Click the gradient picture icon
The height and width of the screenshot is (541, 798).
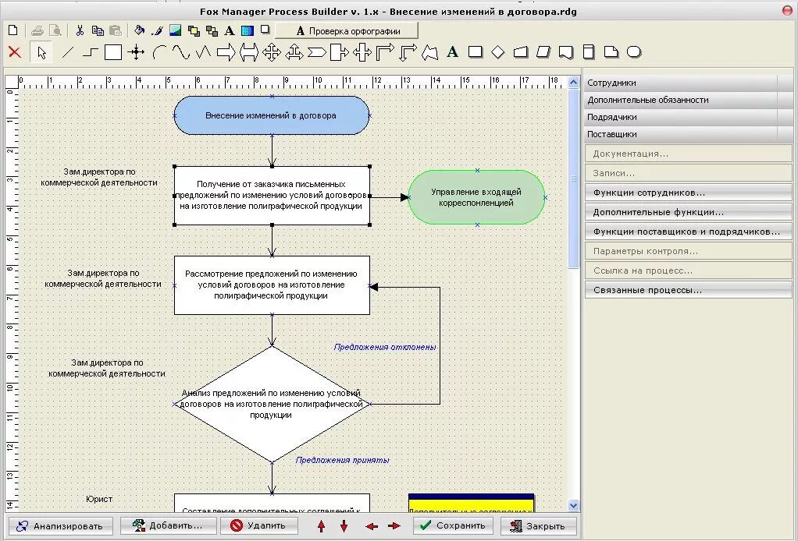point(175,30)
